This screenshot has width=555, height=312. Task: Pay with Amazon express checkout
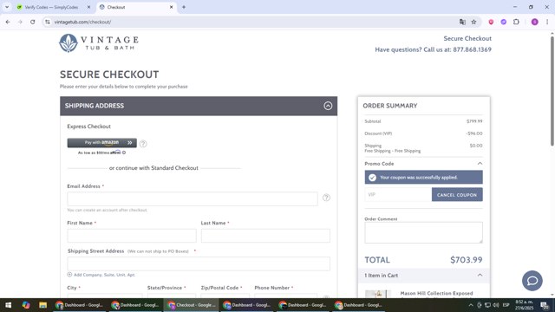(102, 142)
